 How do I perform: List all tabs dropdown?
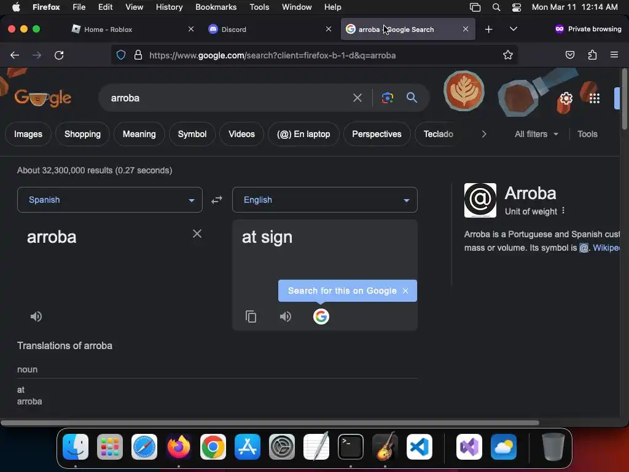click(x=513, y=29)
